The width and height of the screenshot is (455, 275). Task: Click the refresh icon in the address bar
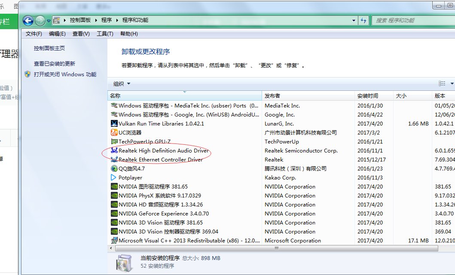click(363, 20)
